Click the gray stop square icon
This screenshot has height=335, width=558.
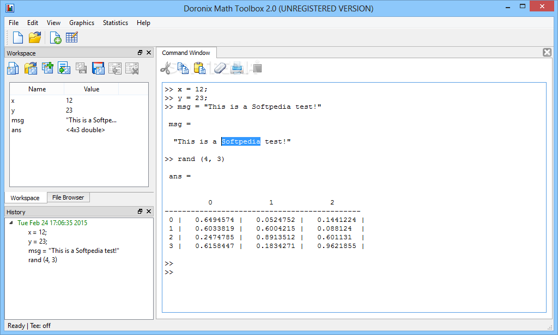pos(258,68)
